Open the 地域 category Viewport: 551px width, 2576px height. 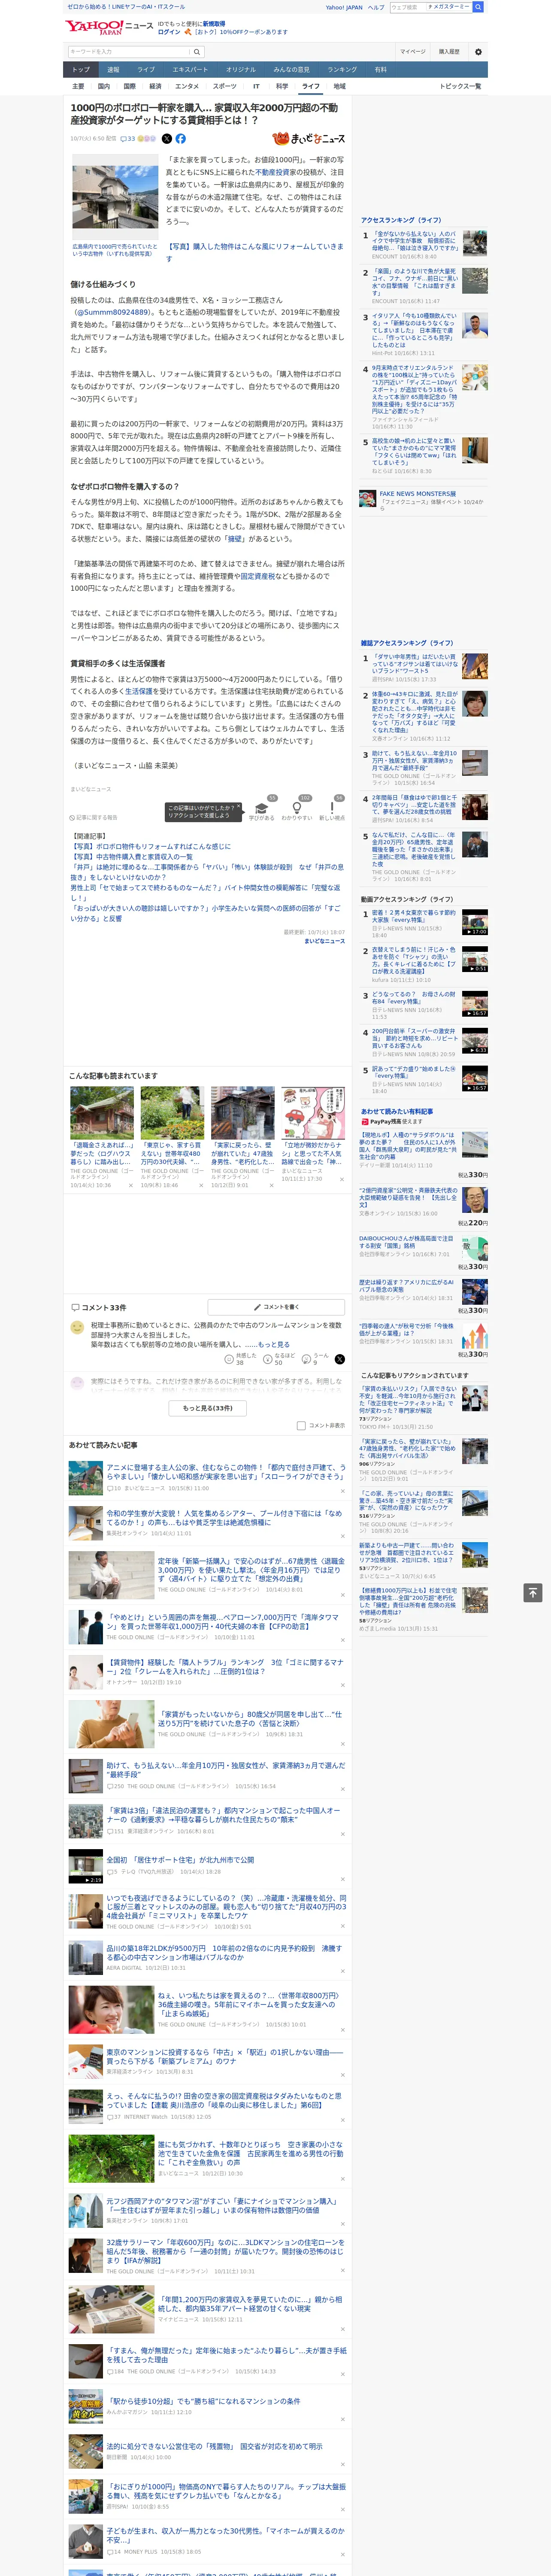pos(340,86)
